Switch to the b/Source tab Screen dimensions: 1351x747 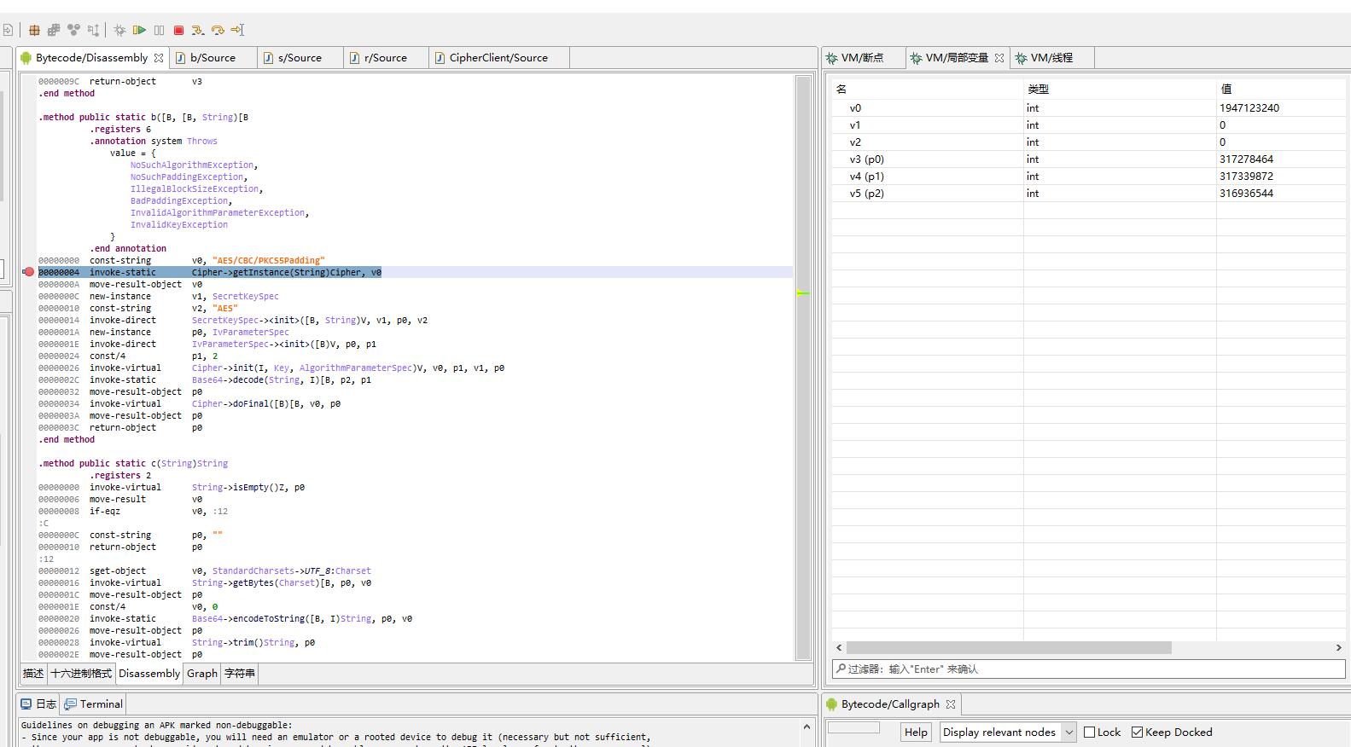tap(213, 58)
